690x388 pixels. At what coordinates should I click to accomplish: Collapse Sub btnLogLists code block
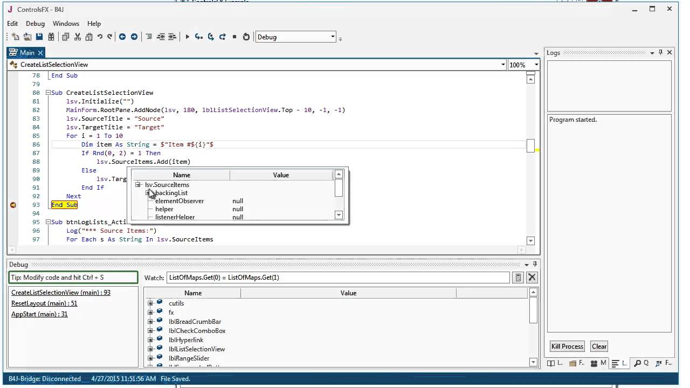(48, 222)
